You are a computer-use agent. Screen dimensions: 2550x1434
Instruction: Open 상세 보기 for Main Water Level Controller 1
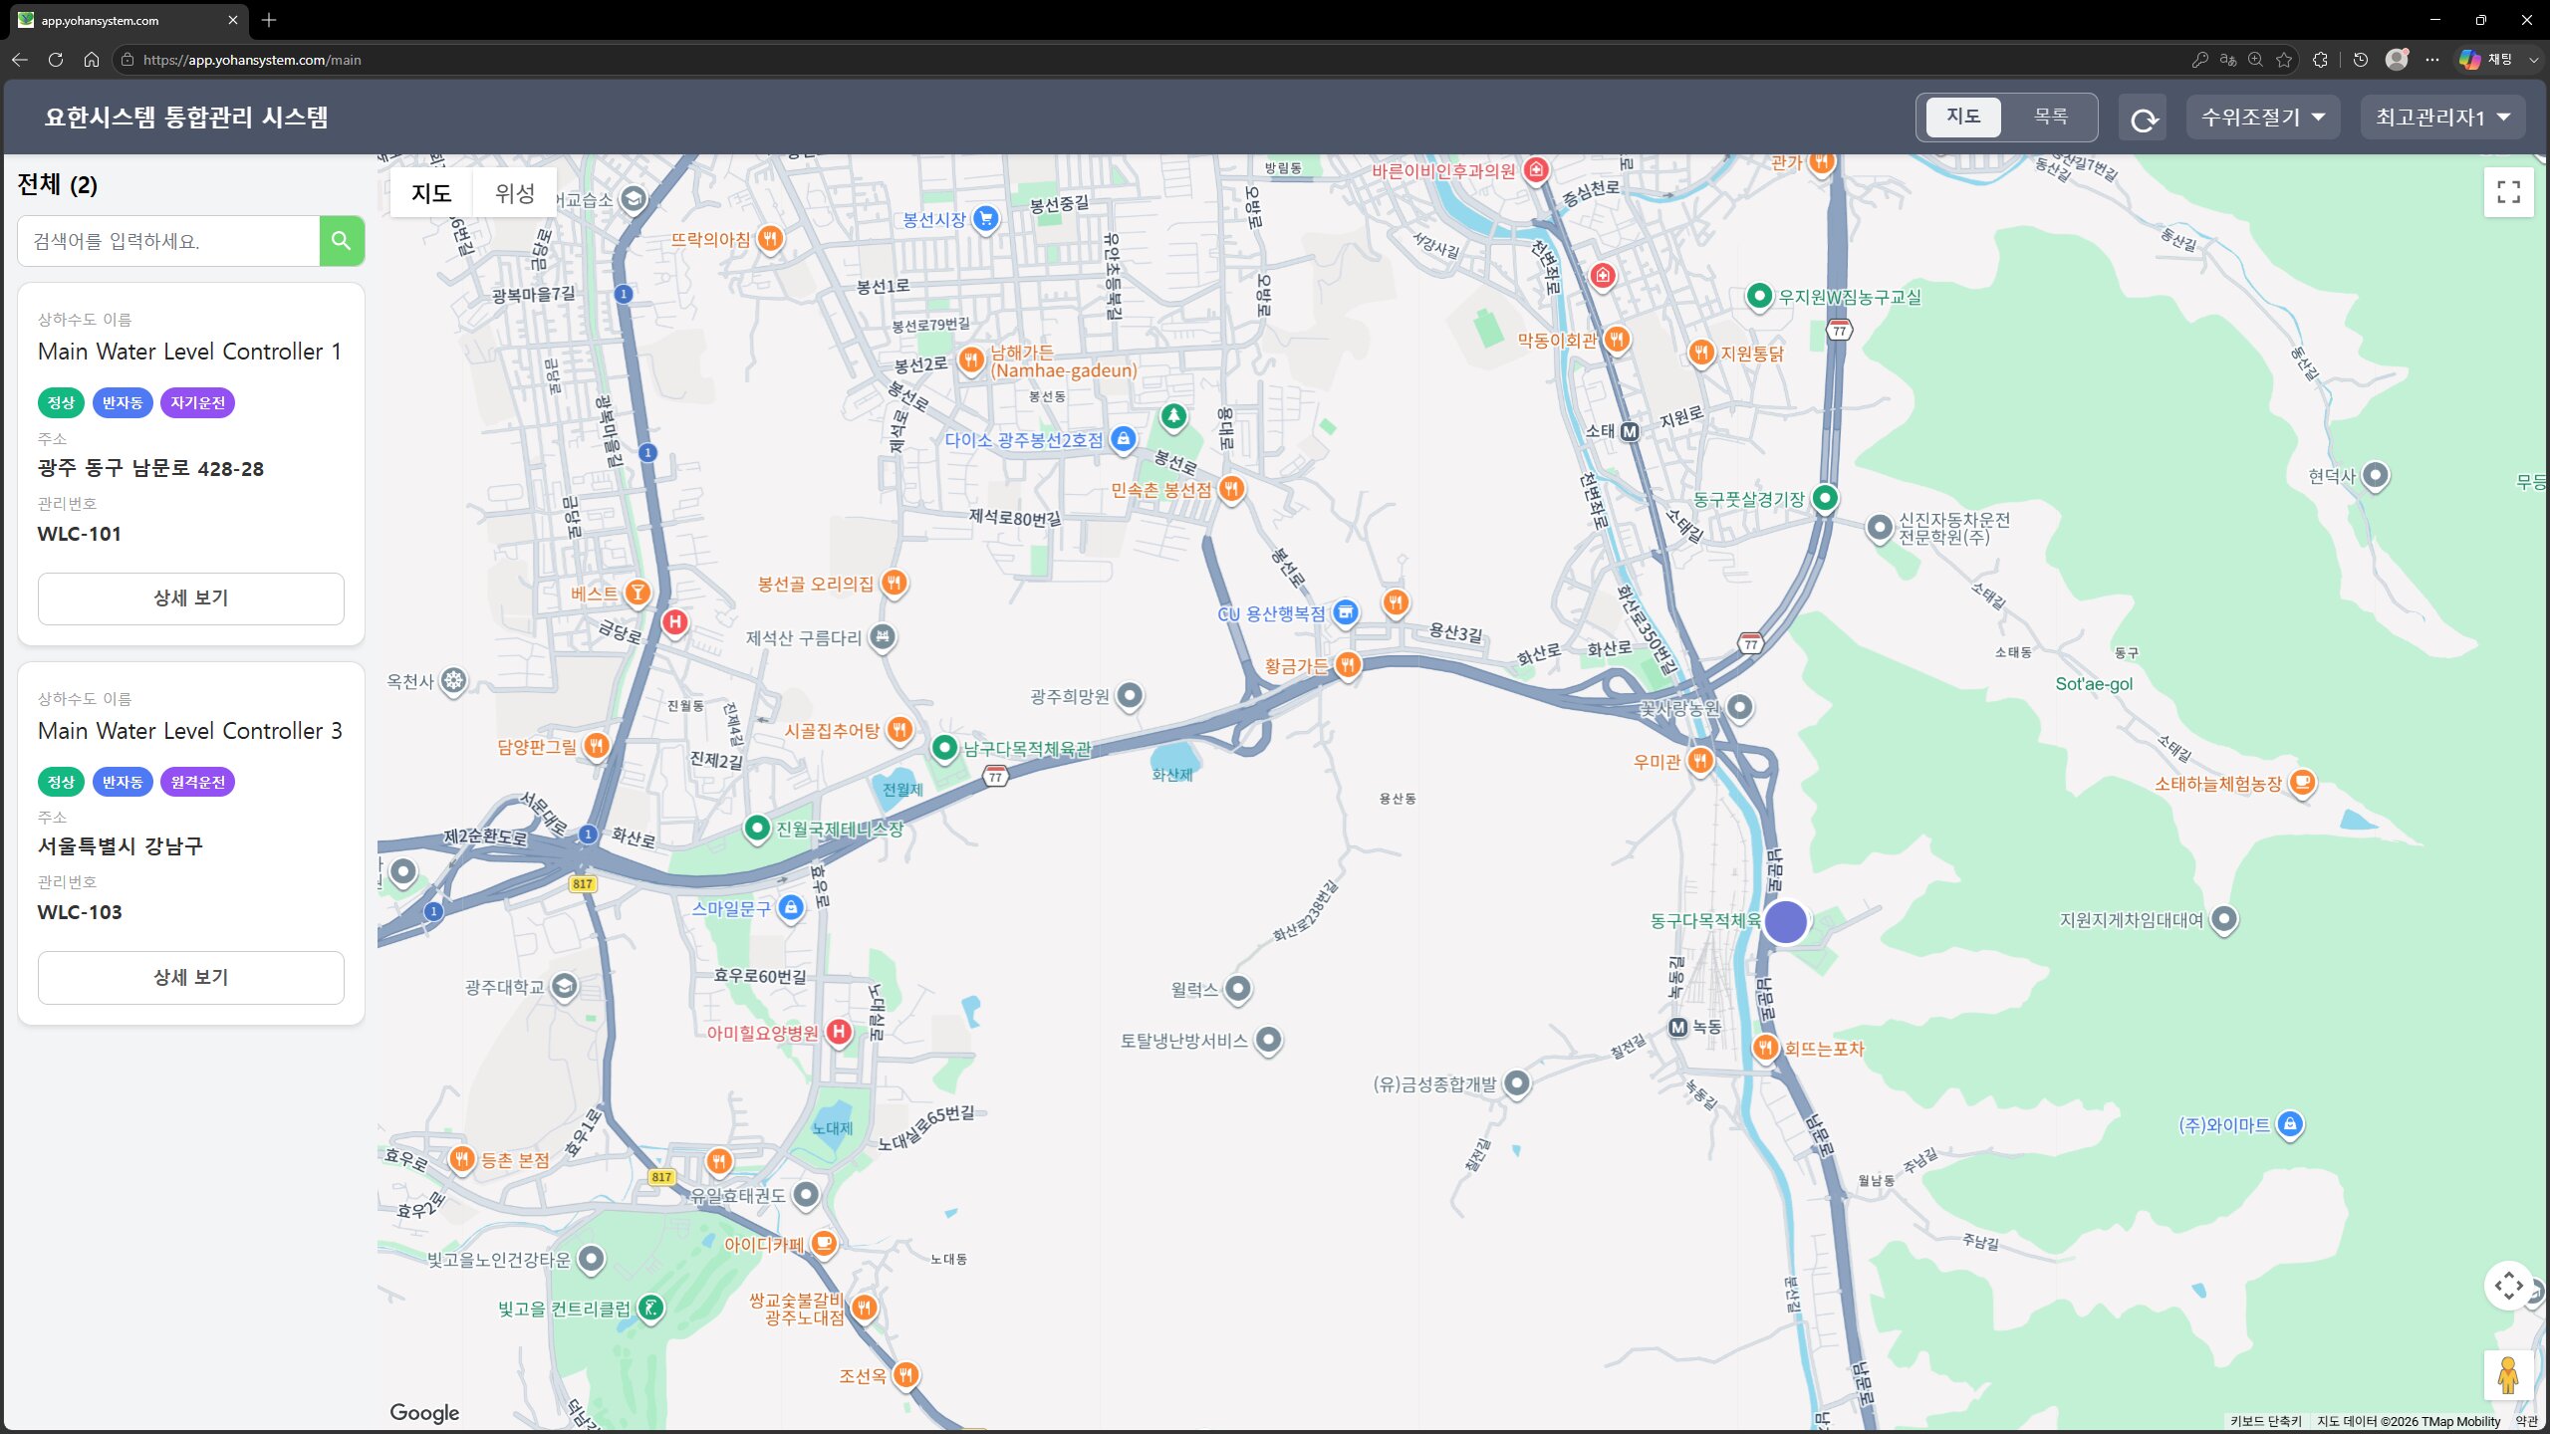point(191,598)
